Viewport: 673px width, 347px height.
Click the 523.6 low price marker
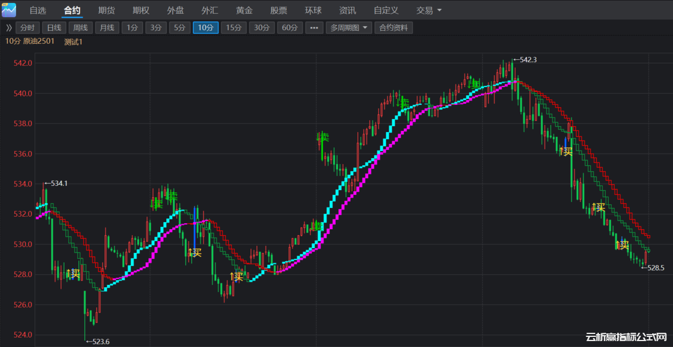pyautogui.click(x=97, y=341)
